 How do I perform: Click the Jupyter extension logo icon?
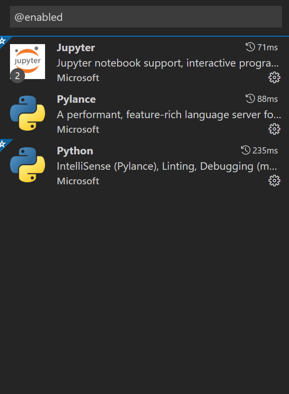point(27,61)
